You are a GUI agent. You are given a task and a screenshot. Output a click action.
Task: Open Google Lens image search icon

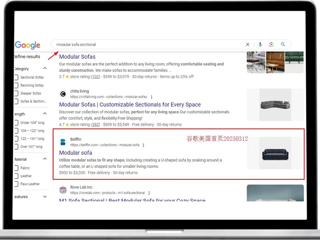[271, 45]
